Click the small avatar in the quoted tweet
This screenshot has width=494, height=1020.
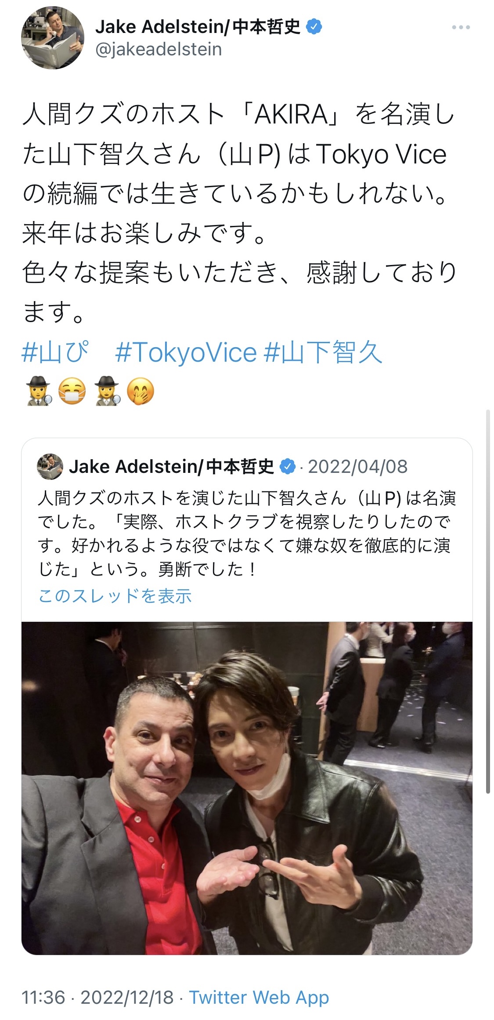click(x=50, y=467)
